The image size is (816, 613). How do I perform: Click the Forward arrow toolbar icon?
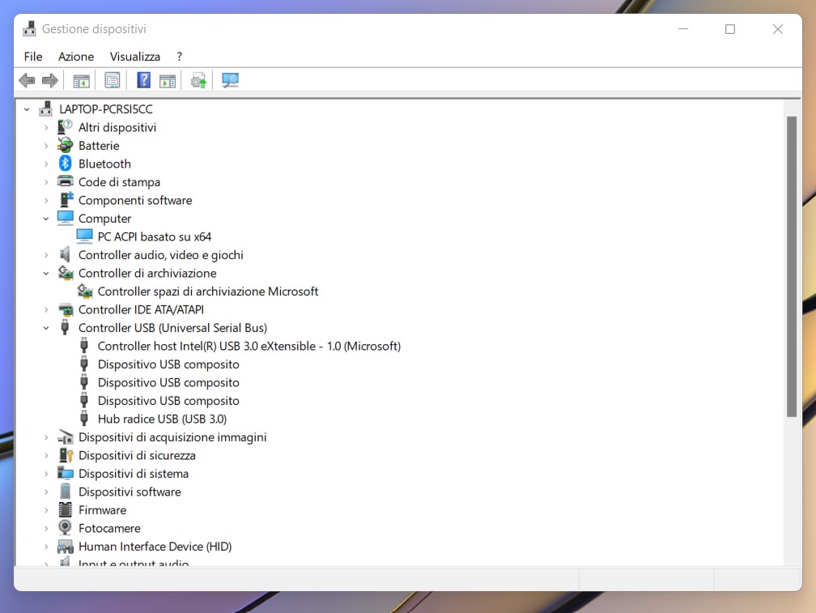click(x=50, y=81)
